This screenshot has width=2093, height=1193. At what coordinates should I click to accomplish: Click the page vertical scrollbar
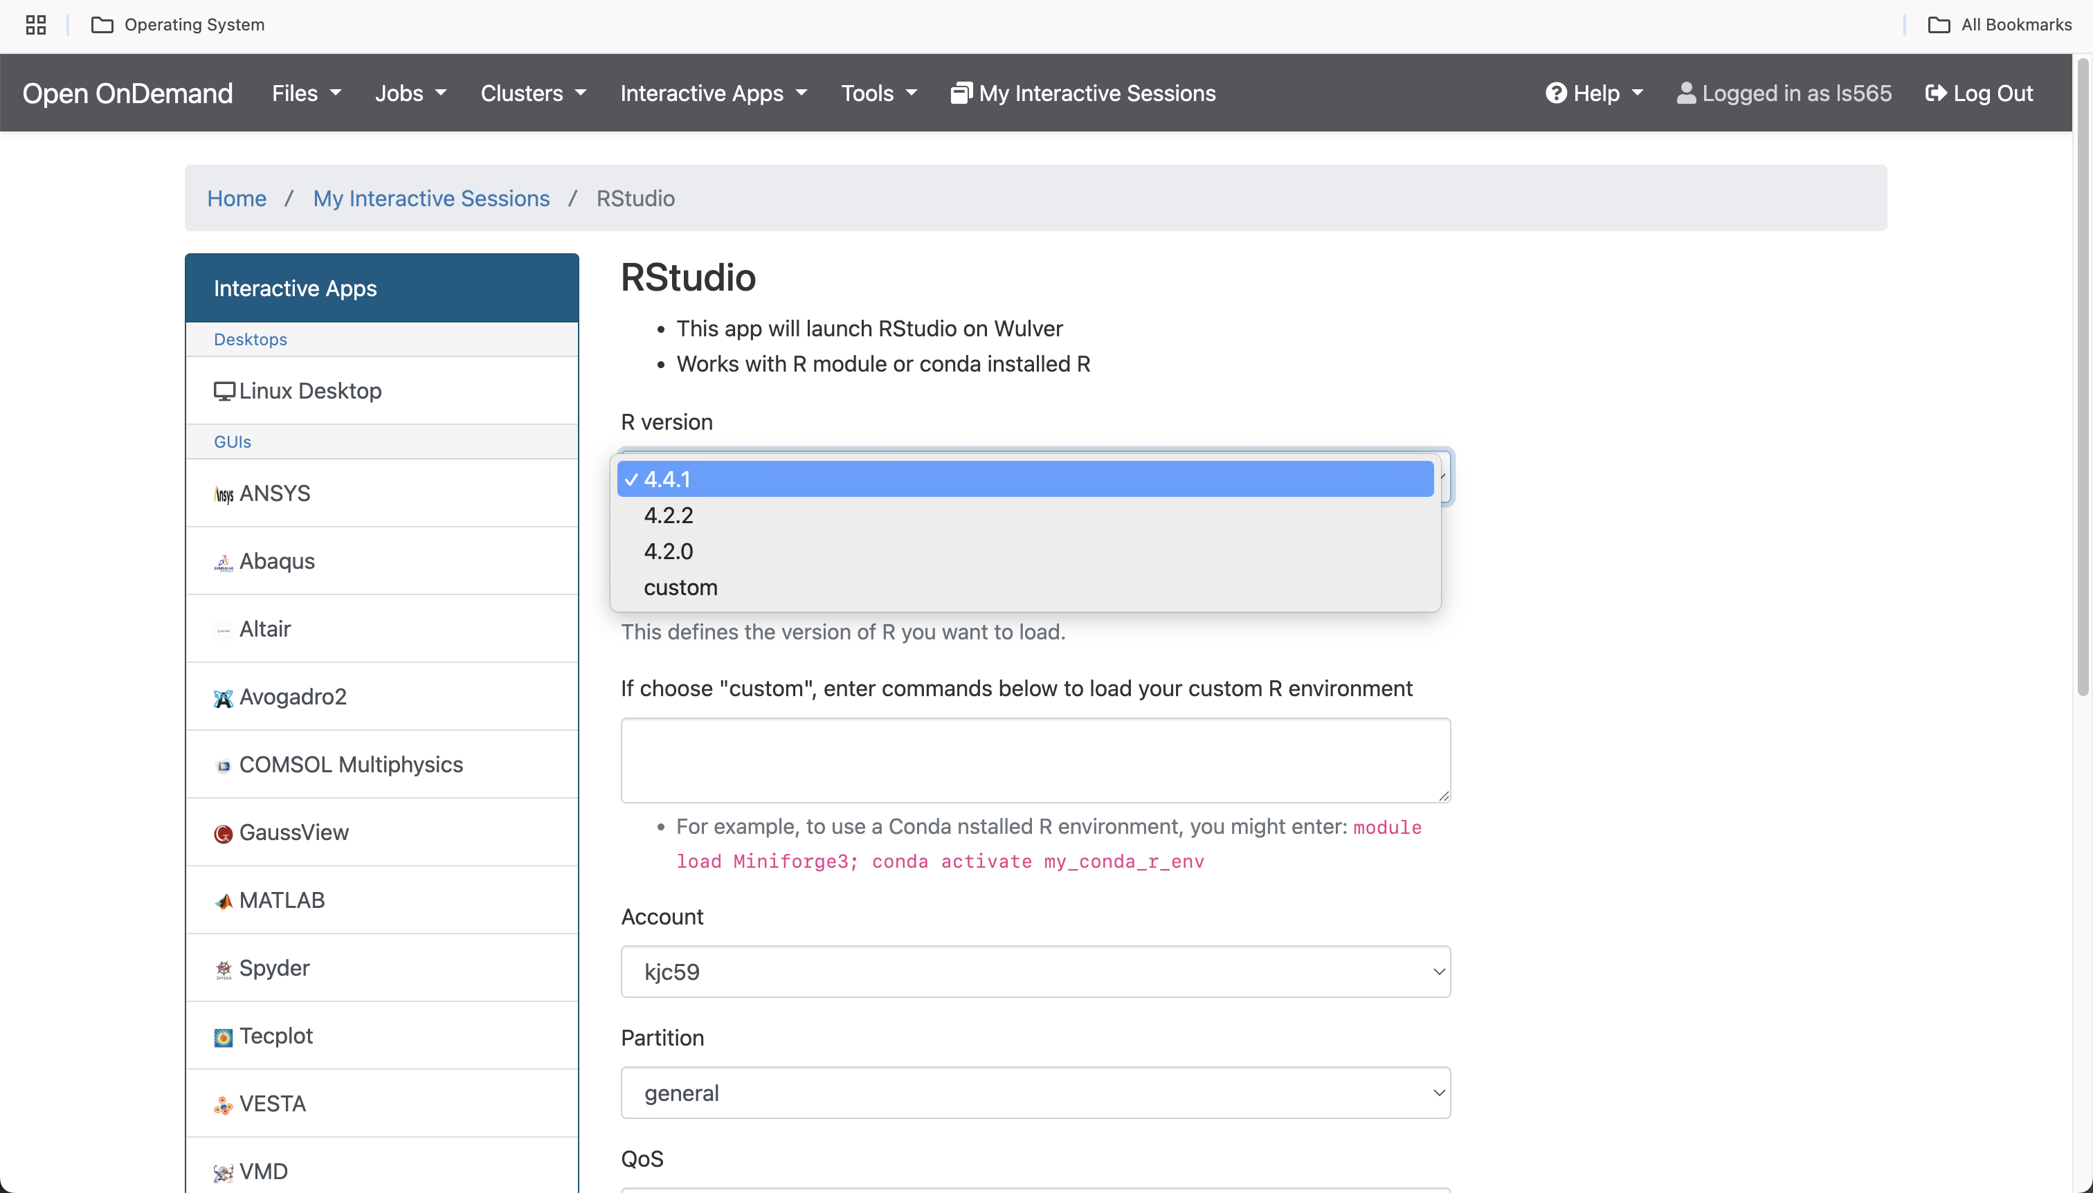click(x=2083, y=377)
